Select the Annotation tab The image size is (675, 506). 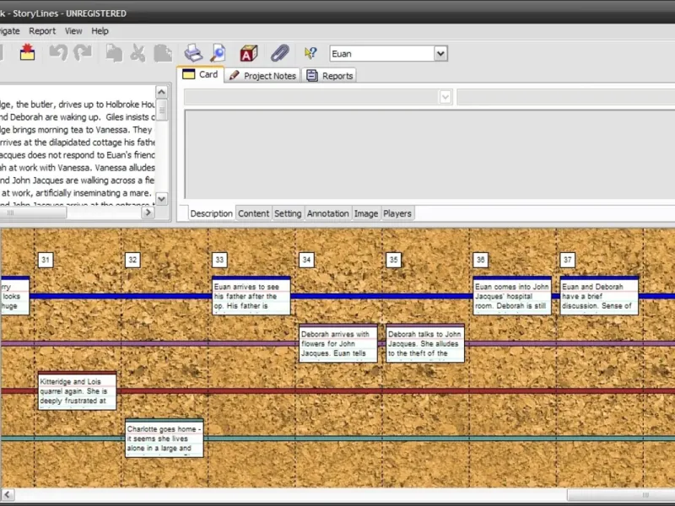327,213
